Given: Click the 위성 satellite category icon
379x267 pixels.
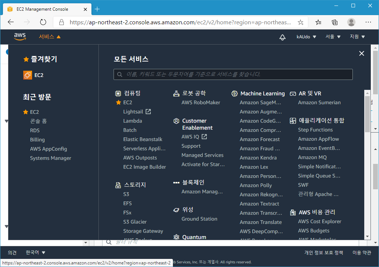Looking at the screenshot, I should click(x=176, y=210).
